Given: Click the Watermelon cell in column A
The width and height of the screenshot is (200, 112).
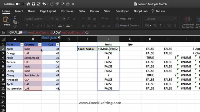Looking at the screenshot, I should click(15, 88).
